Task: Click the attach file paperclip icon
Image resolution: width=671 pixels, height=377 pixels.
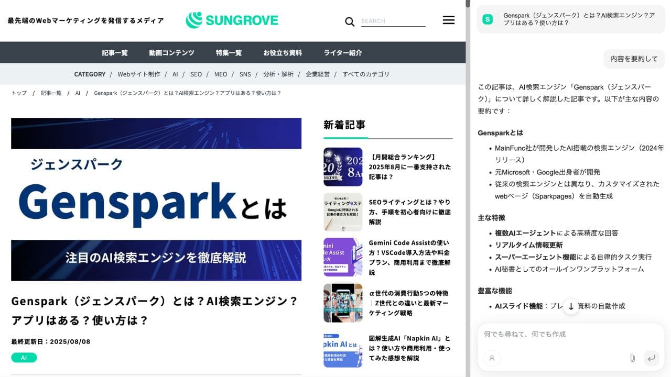Action: pyautogui.click(x=632, y=358)
